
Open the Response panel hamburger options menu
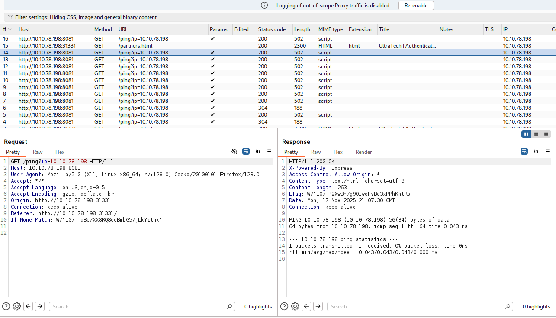(x=547, y=151)
